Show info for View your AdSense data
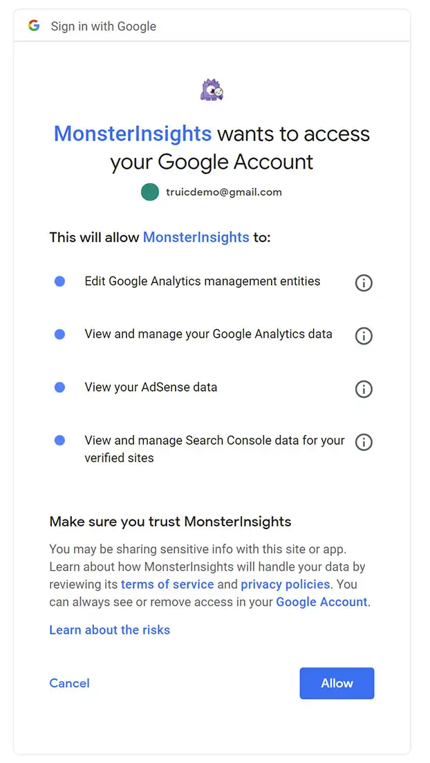Image resolution: width=430 pixels, height=763 pixels. coord(364,389)
